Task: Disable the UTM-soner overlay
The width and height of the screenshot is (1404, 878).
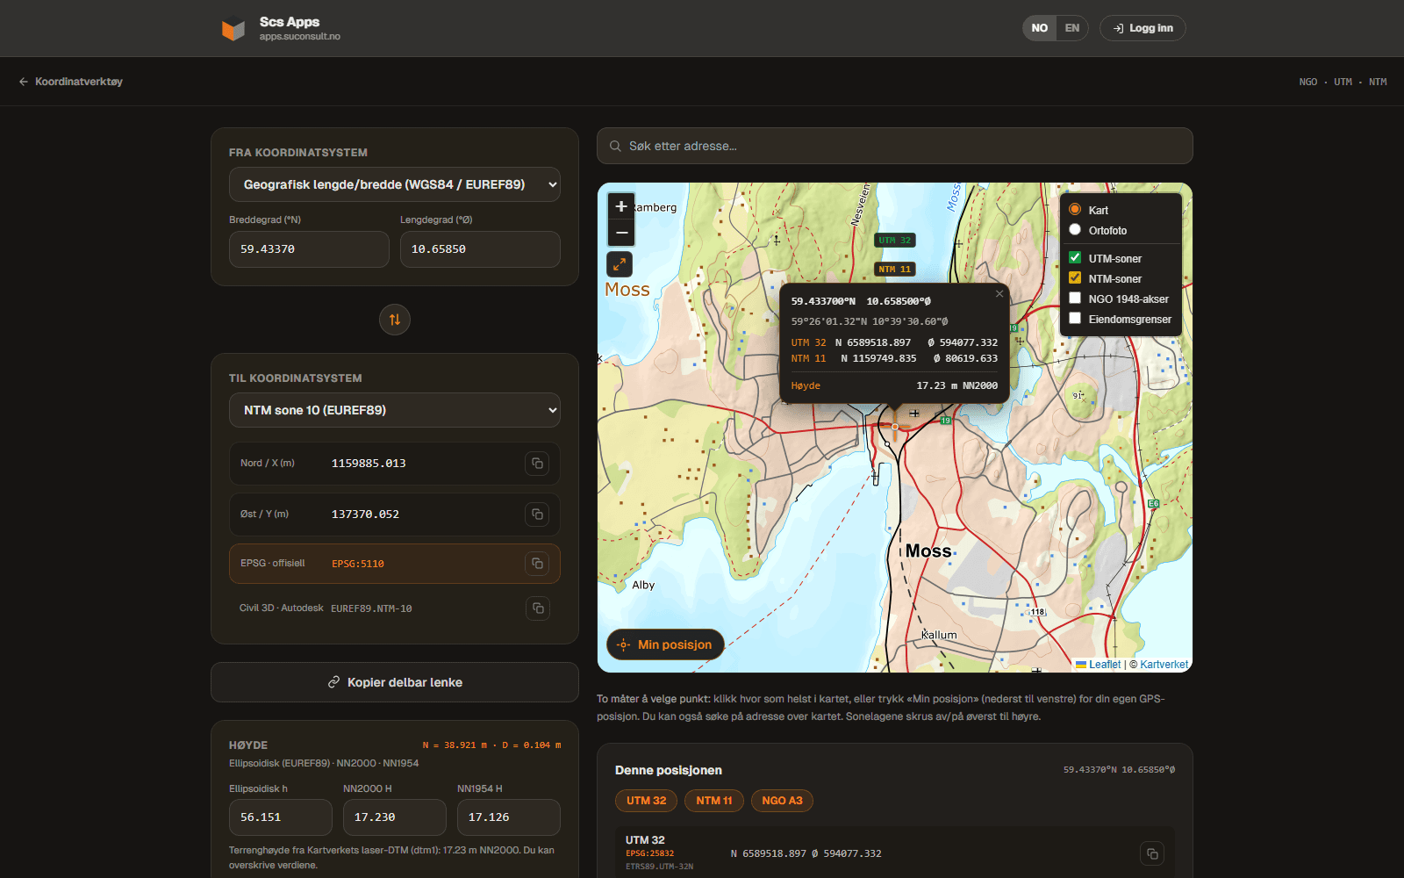Action: pos(1075,258)
